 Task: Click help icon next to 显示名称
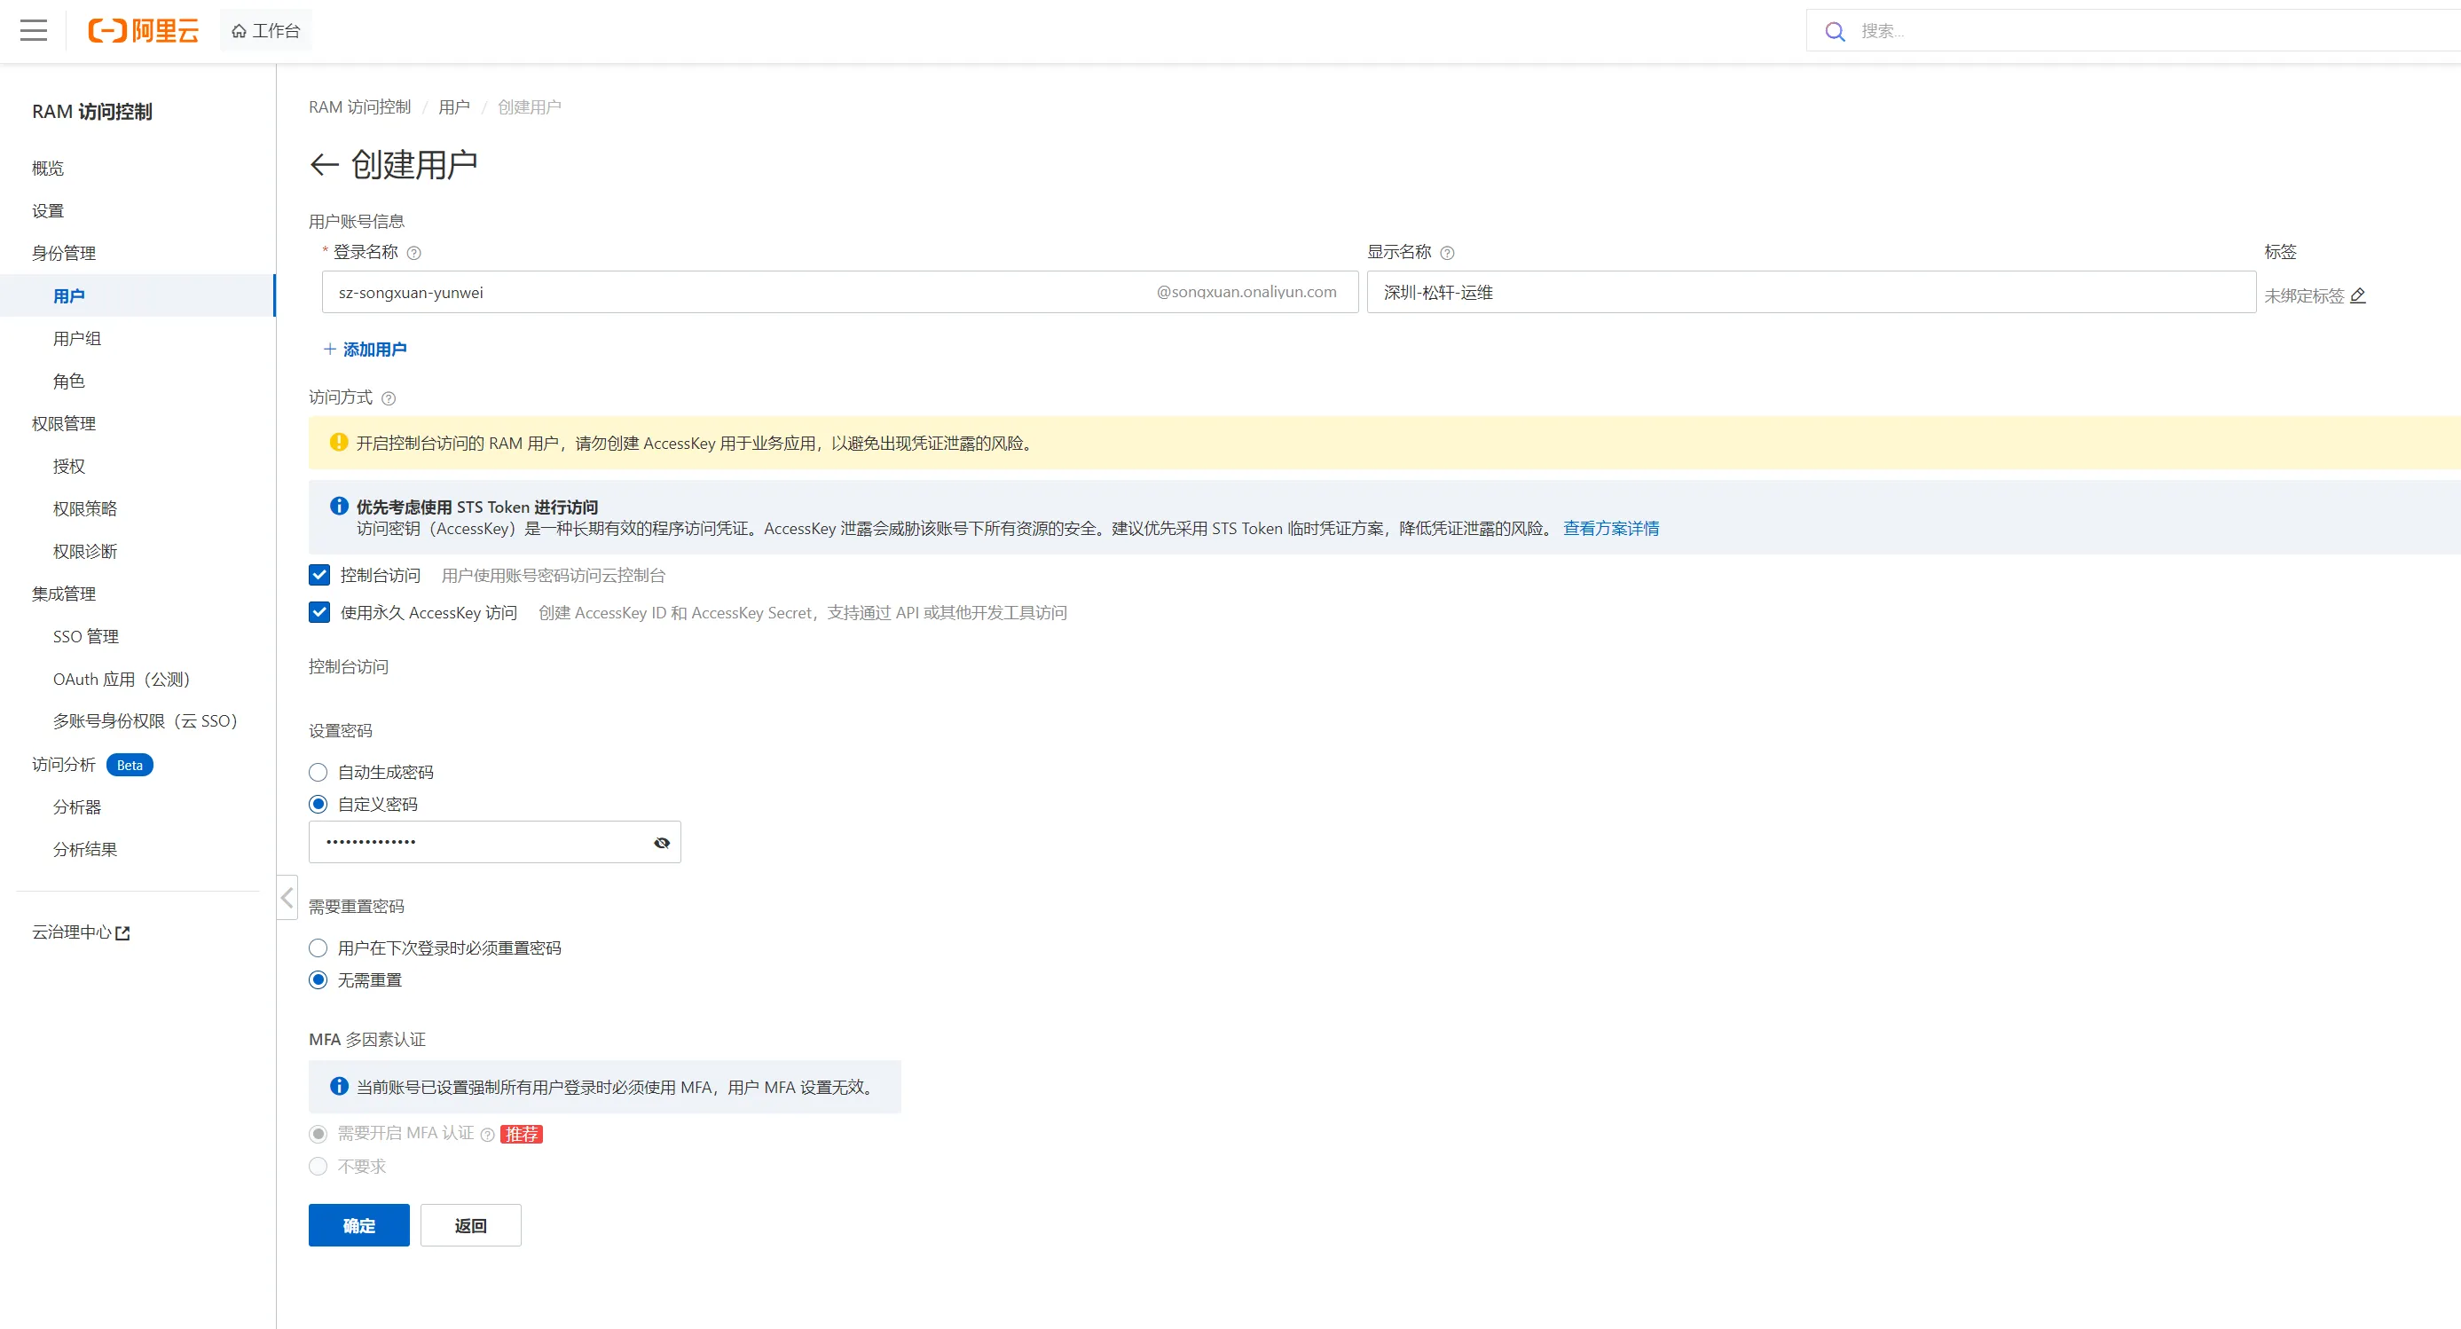[1446, 253]
